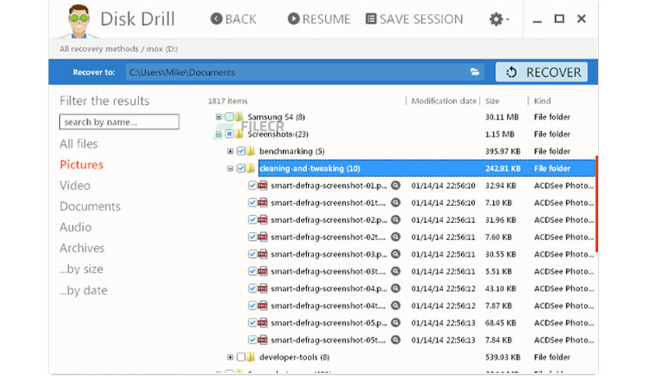Click the file list vertical scrollbar
This screenshot has height=376, width=650.
click(x=596, y=204)
